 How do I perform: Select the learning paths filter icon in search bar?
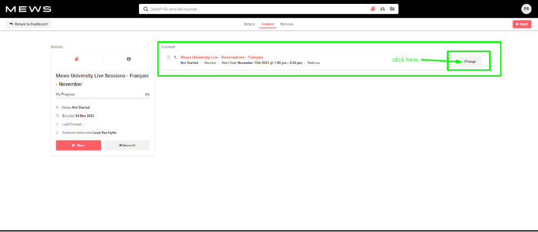(x=382, y=9)
